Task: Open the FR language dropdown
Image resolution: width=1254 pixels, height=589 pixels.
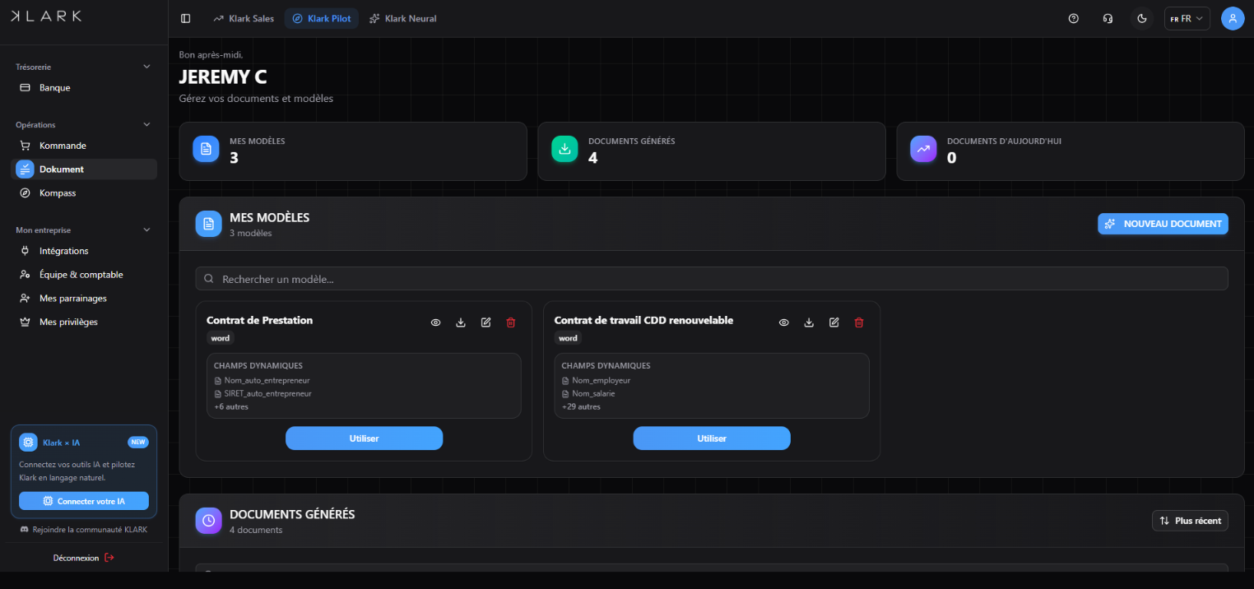Action: [1187, 18]
